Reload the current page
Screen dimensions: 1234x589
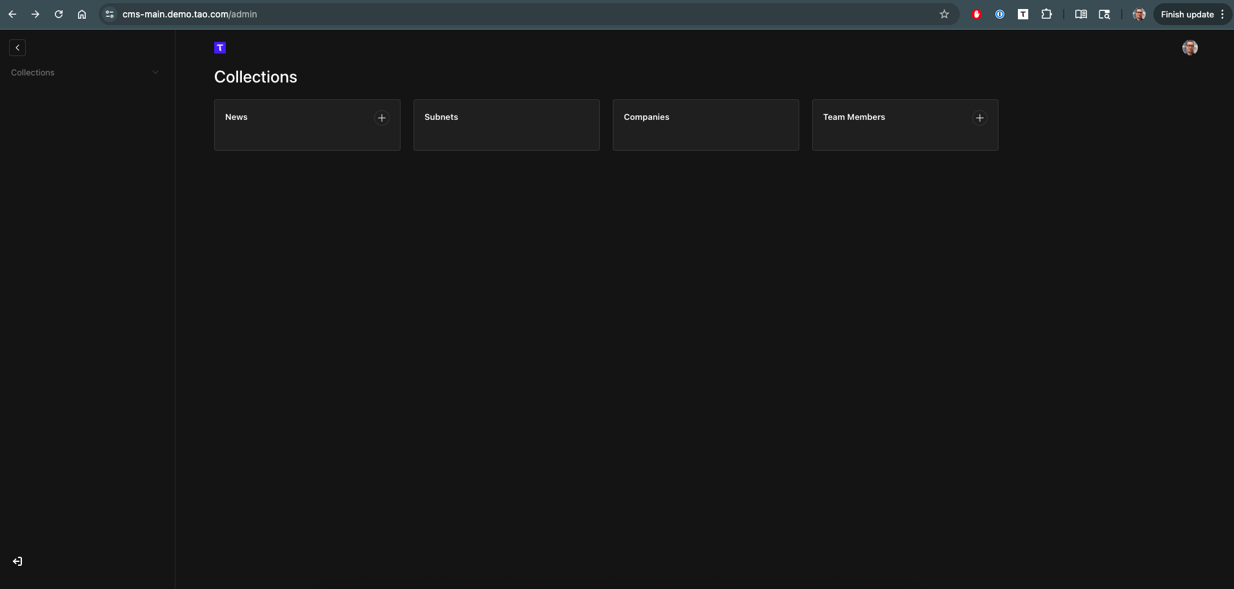(59, 14)
